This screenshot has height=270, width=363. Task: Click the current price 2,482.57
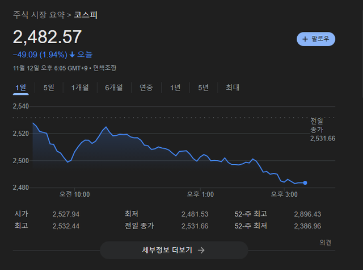48,37
